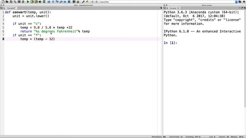Click the End-of-lines: LF status entry
Screen dimensions: 246x138
[x=176, y=137]
